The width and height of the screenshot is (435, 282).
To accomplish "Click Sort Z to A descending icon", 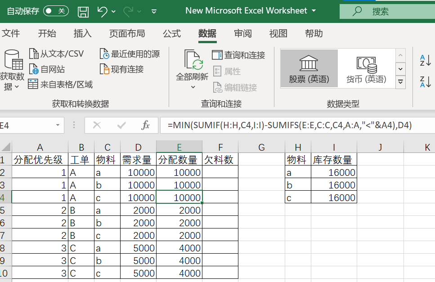I will (425, 82).
